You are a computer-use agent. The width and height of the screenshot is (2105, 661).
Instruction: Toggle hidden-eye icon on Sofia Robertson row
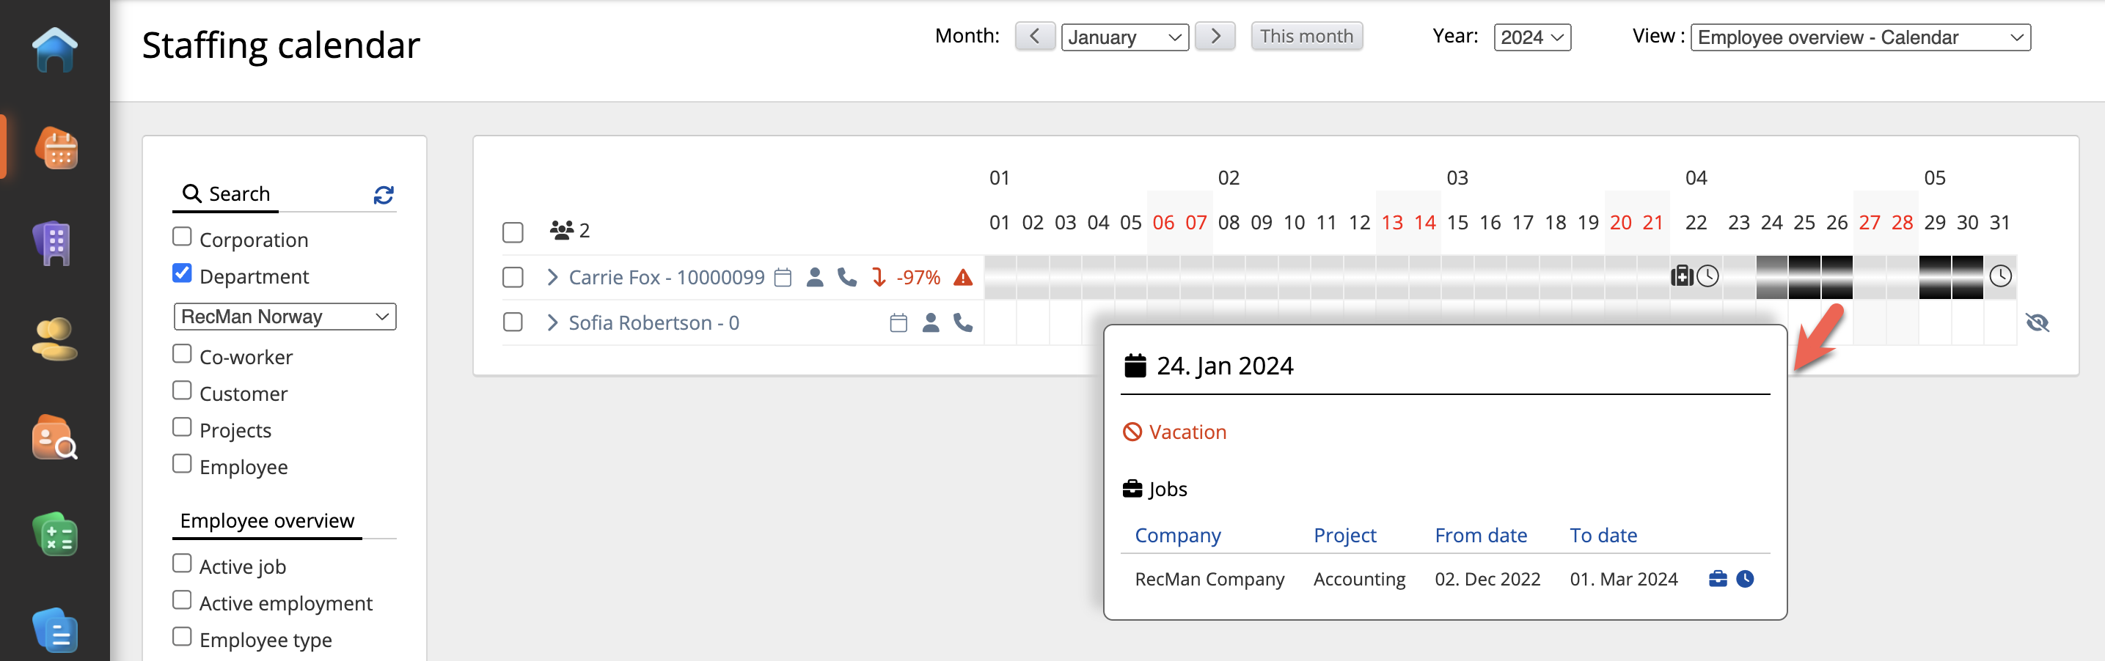2038,323
